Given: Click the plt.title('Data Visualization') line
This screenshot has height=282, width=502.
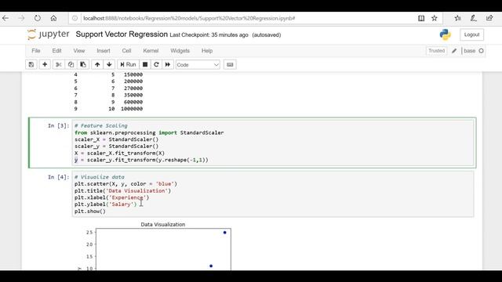Looking at the screenshot, I should 122,190.
